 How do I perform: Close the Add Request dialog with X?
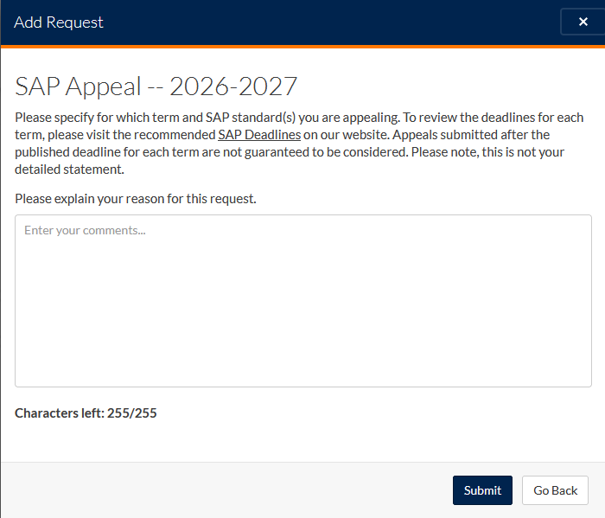pyautogui.click(x=583, y=22)
